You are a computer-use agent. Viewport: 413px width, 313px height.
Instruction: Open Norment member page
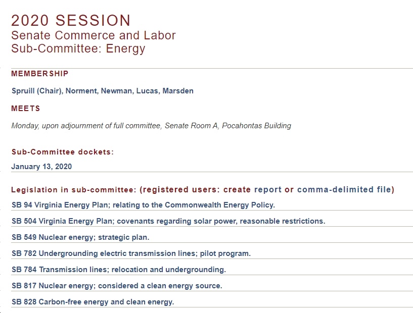[x=82, y=91]
